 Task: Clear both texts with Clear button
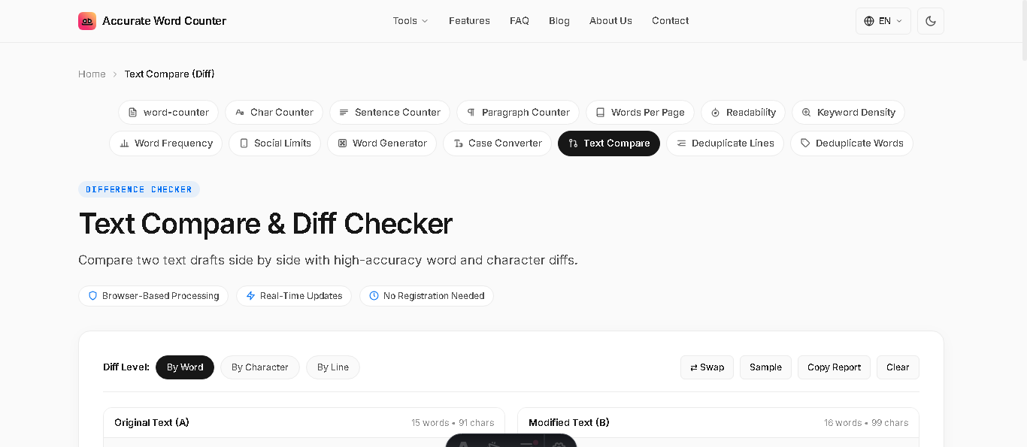898,367
